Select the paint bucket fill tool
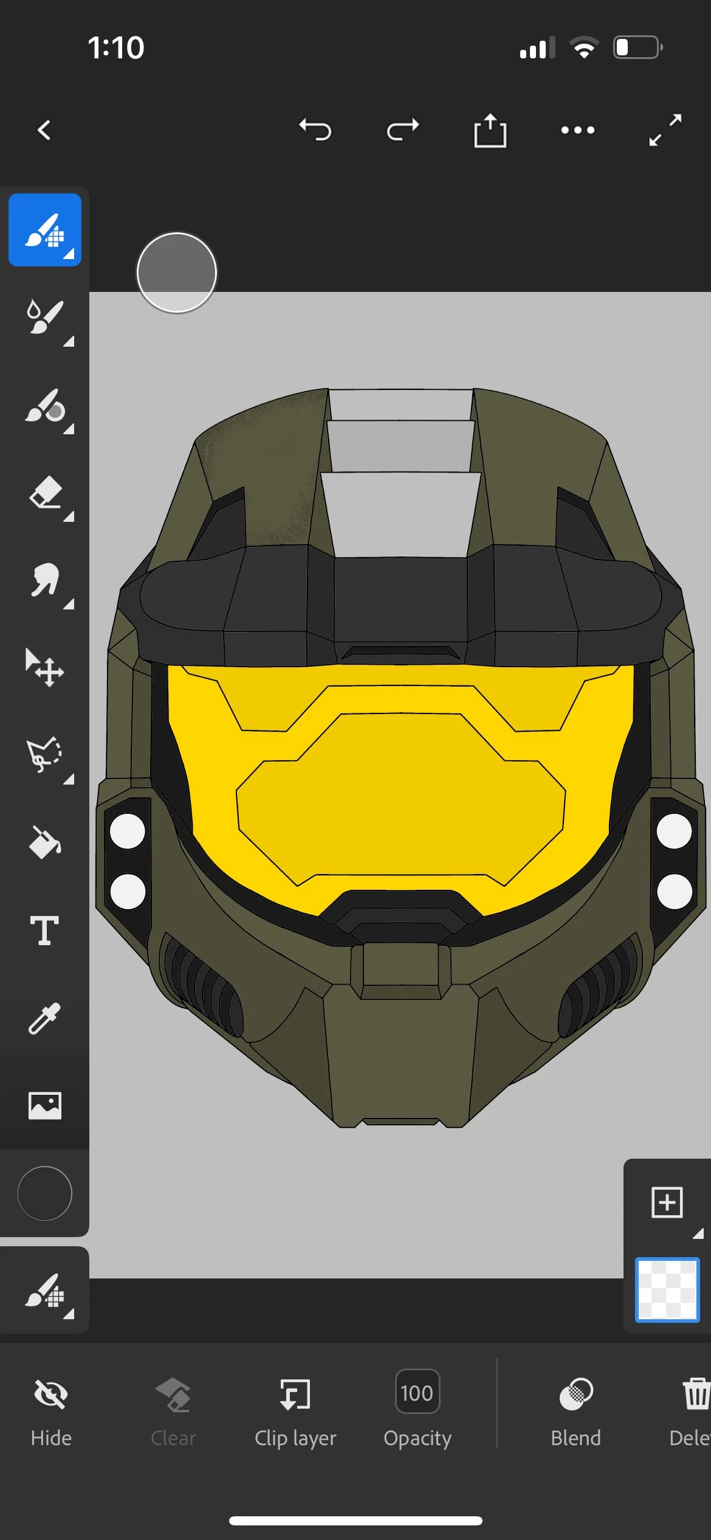The image size is (711, 1540). coord(45,843)
